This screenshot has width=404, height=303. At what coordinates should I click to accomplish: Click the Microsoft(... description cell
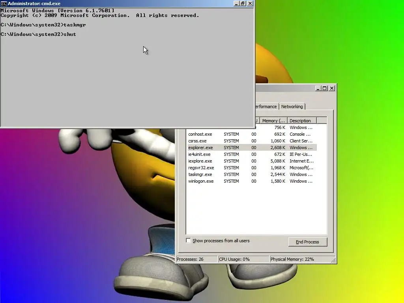point(301,168)
